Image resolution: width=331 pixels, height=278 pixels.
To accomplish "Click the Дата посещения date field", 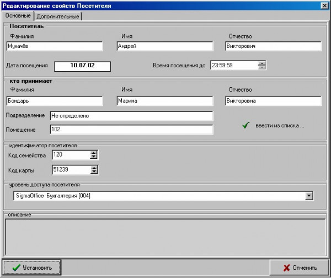I will point(83,66).
